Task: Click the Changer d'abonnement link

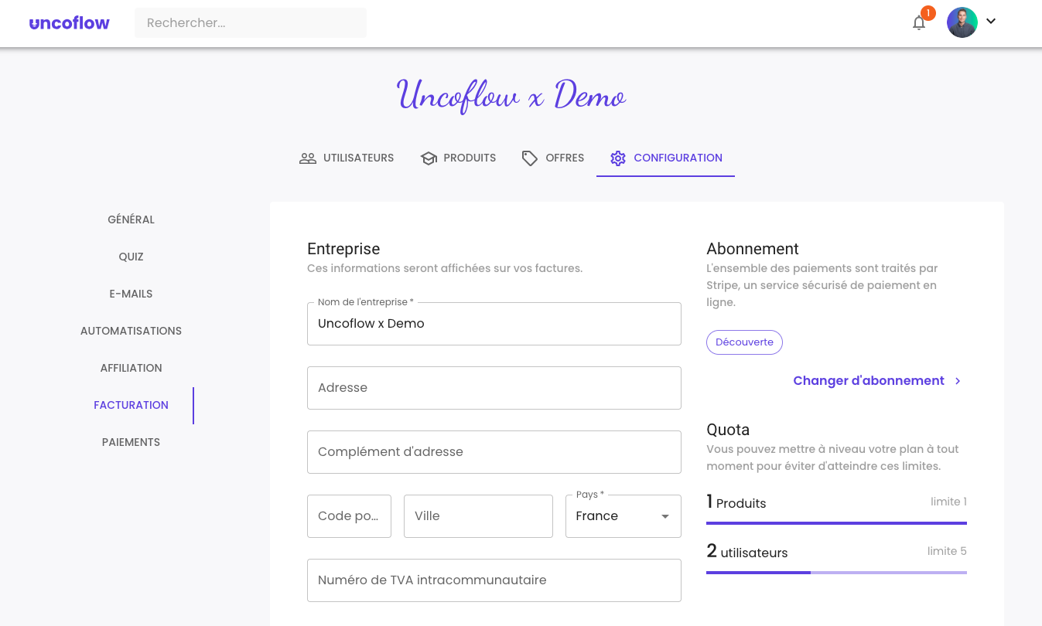Action: pyautogui.click(x=869, y=380)
